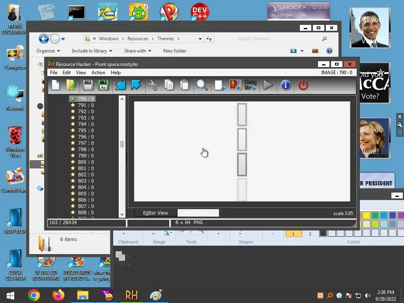Click the resource tree scroll down arrow
404x303 pixels.
click(122, 214)
